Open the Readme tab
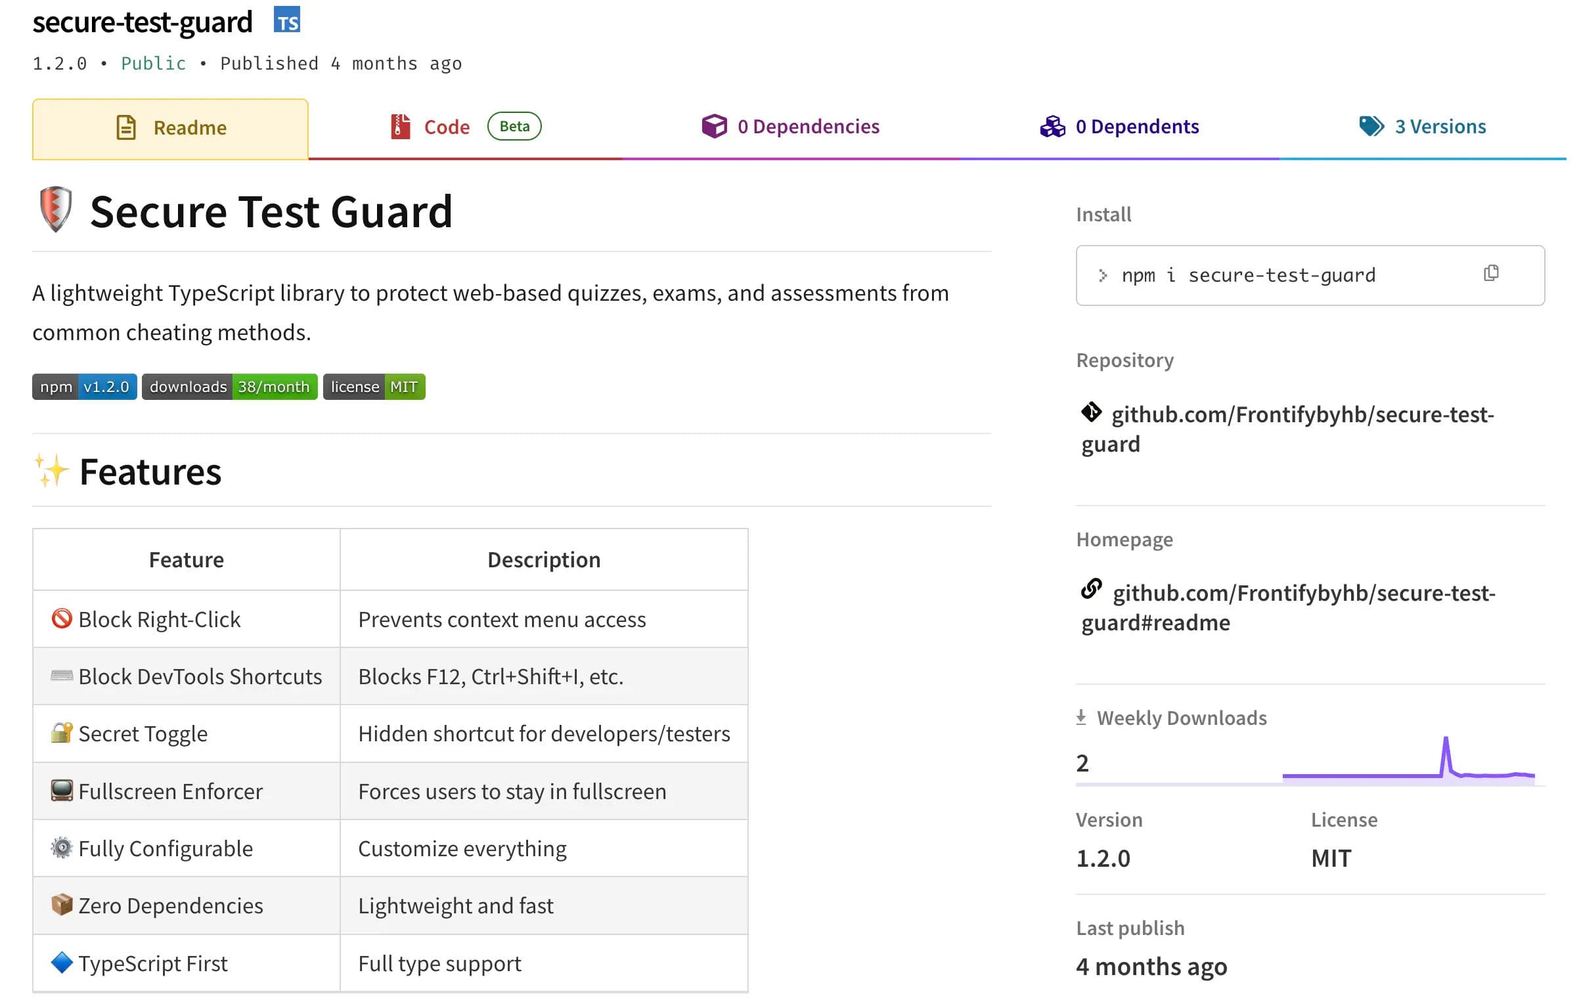 coord(170,128)
